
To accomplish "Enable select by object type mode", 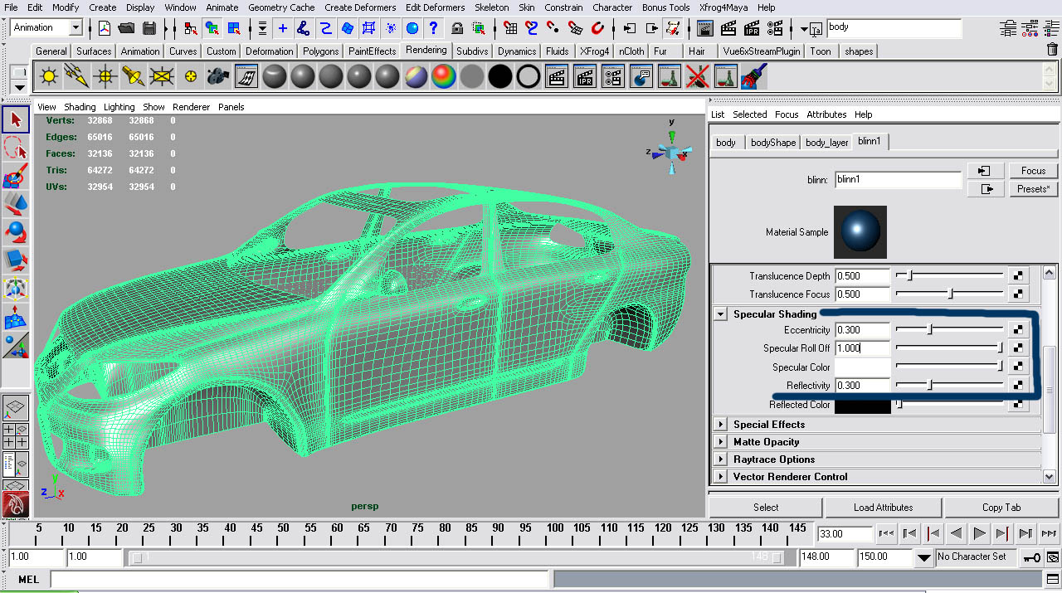I will point(214,28).
